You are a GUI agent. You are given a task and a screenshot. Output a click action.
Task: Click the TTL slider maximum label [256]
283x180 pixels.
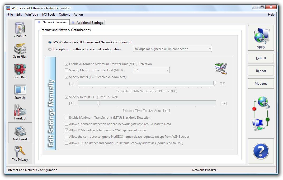pos(223,103)
